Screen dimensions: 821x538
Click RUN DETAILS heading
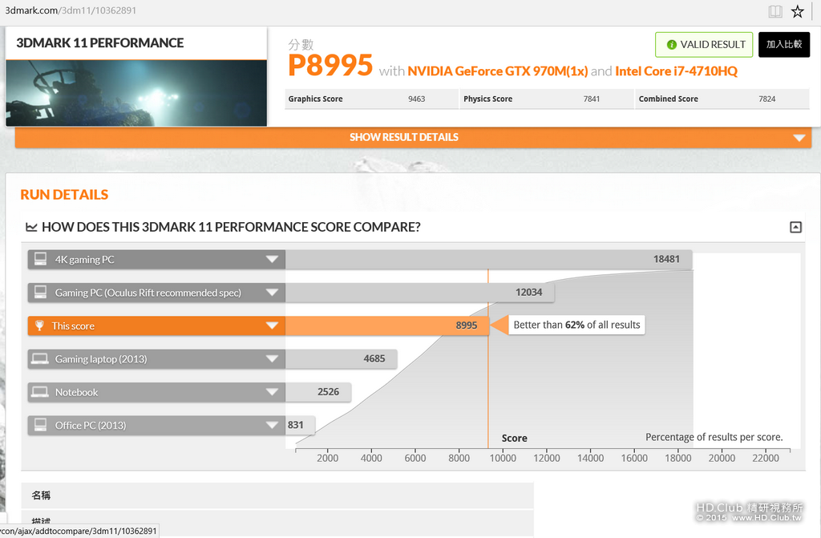[64, 195]
